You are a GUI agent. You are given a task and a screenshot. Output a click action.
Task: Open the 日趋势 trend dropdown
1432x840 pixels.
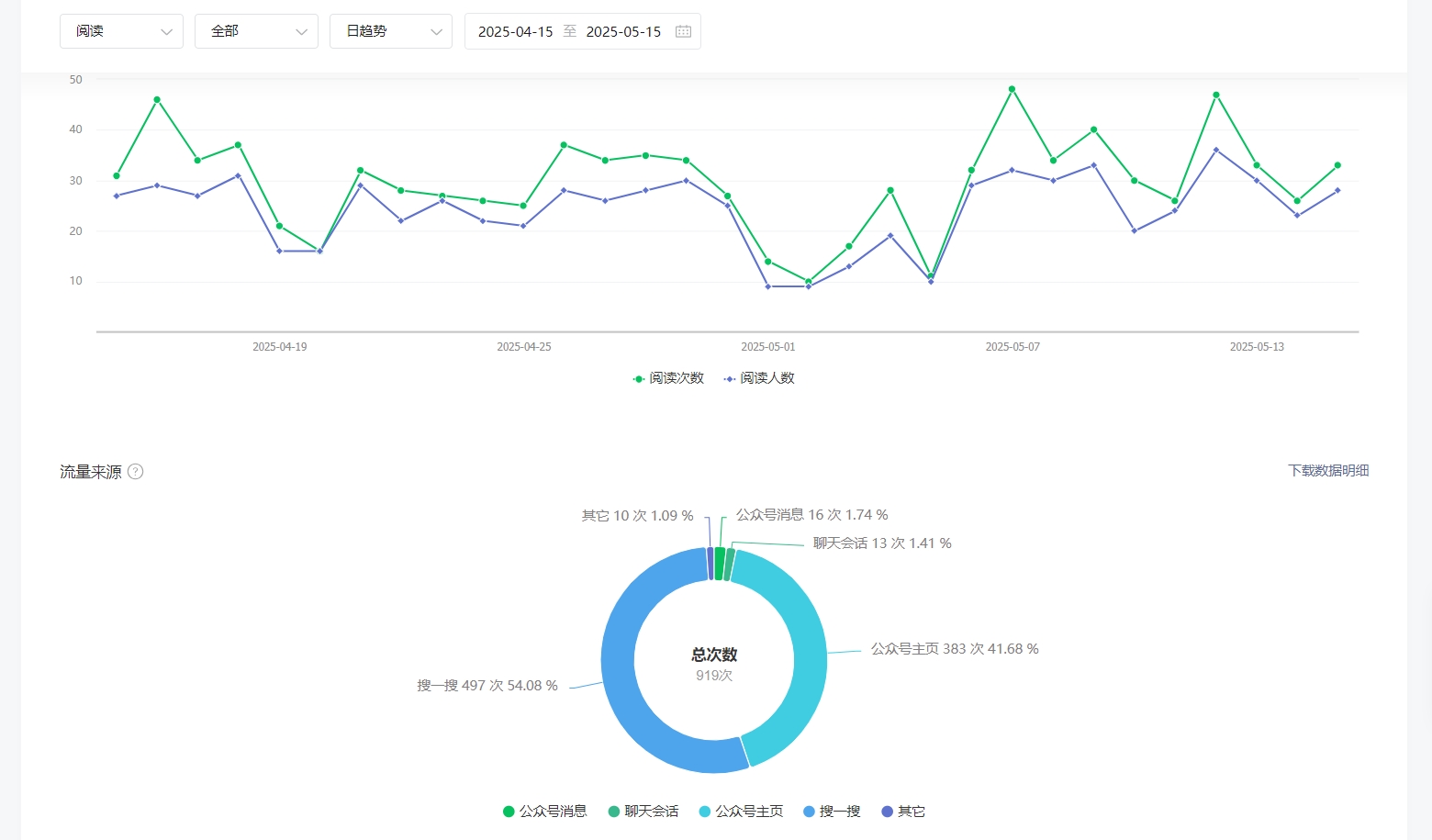coord(391,31)
